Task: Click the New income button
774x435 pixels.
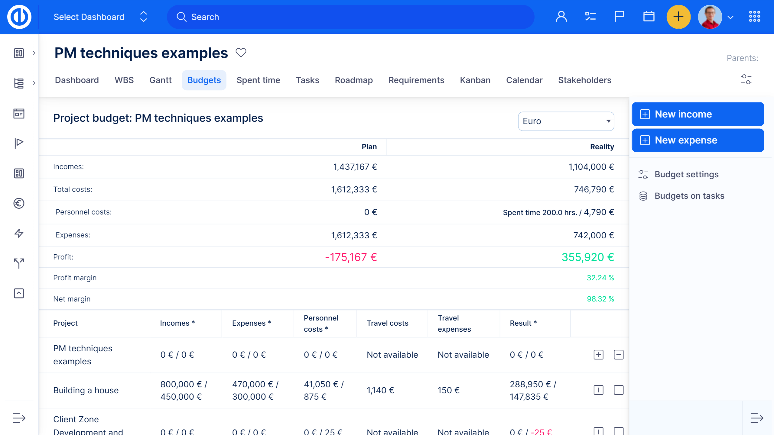Action: tap(698, 114)
